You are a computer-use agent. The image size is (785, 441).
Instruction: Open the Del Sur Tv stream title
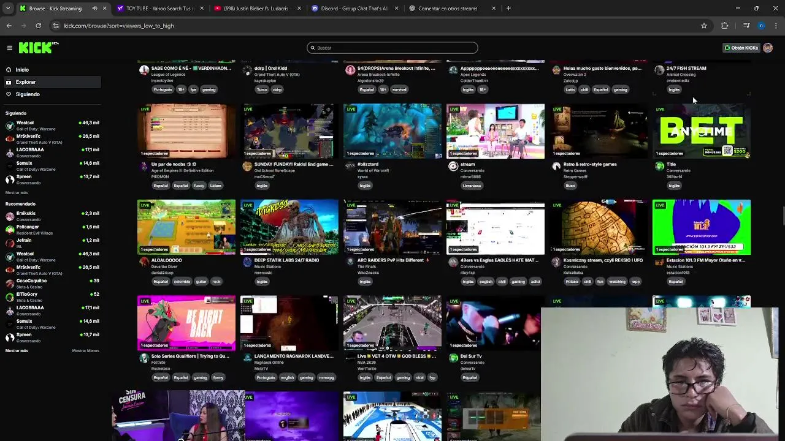471,356
